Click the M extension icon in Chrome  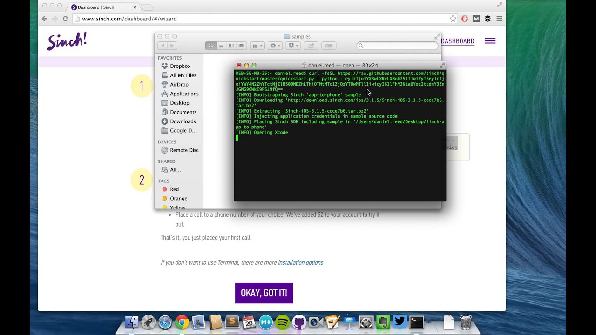[x=476, y=19]
